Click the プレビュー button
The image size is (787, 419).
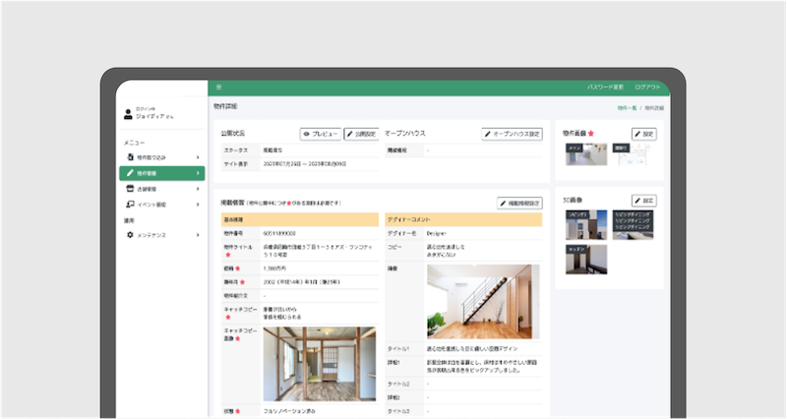pyautogui.click(x=321, y=134)
